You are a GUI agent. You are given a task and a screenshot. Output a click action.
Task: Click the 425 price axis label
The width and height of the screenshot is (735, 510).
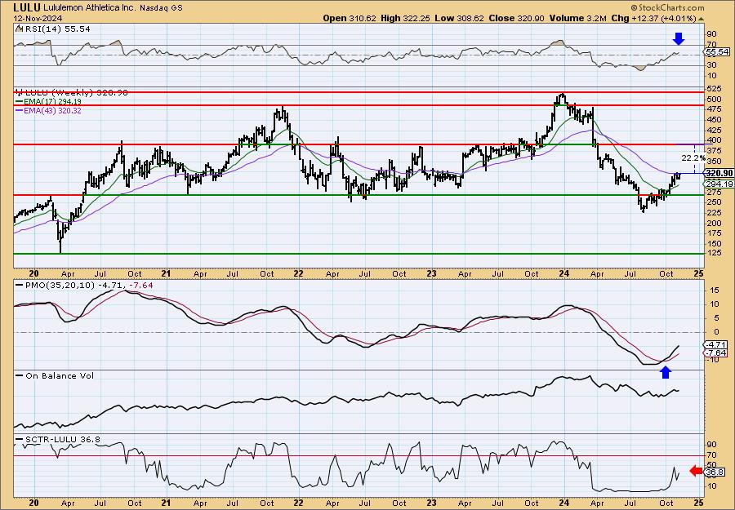tap(714, 130)
